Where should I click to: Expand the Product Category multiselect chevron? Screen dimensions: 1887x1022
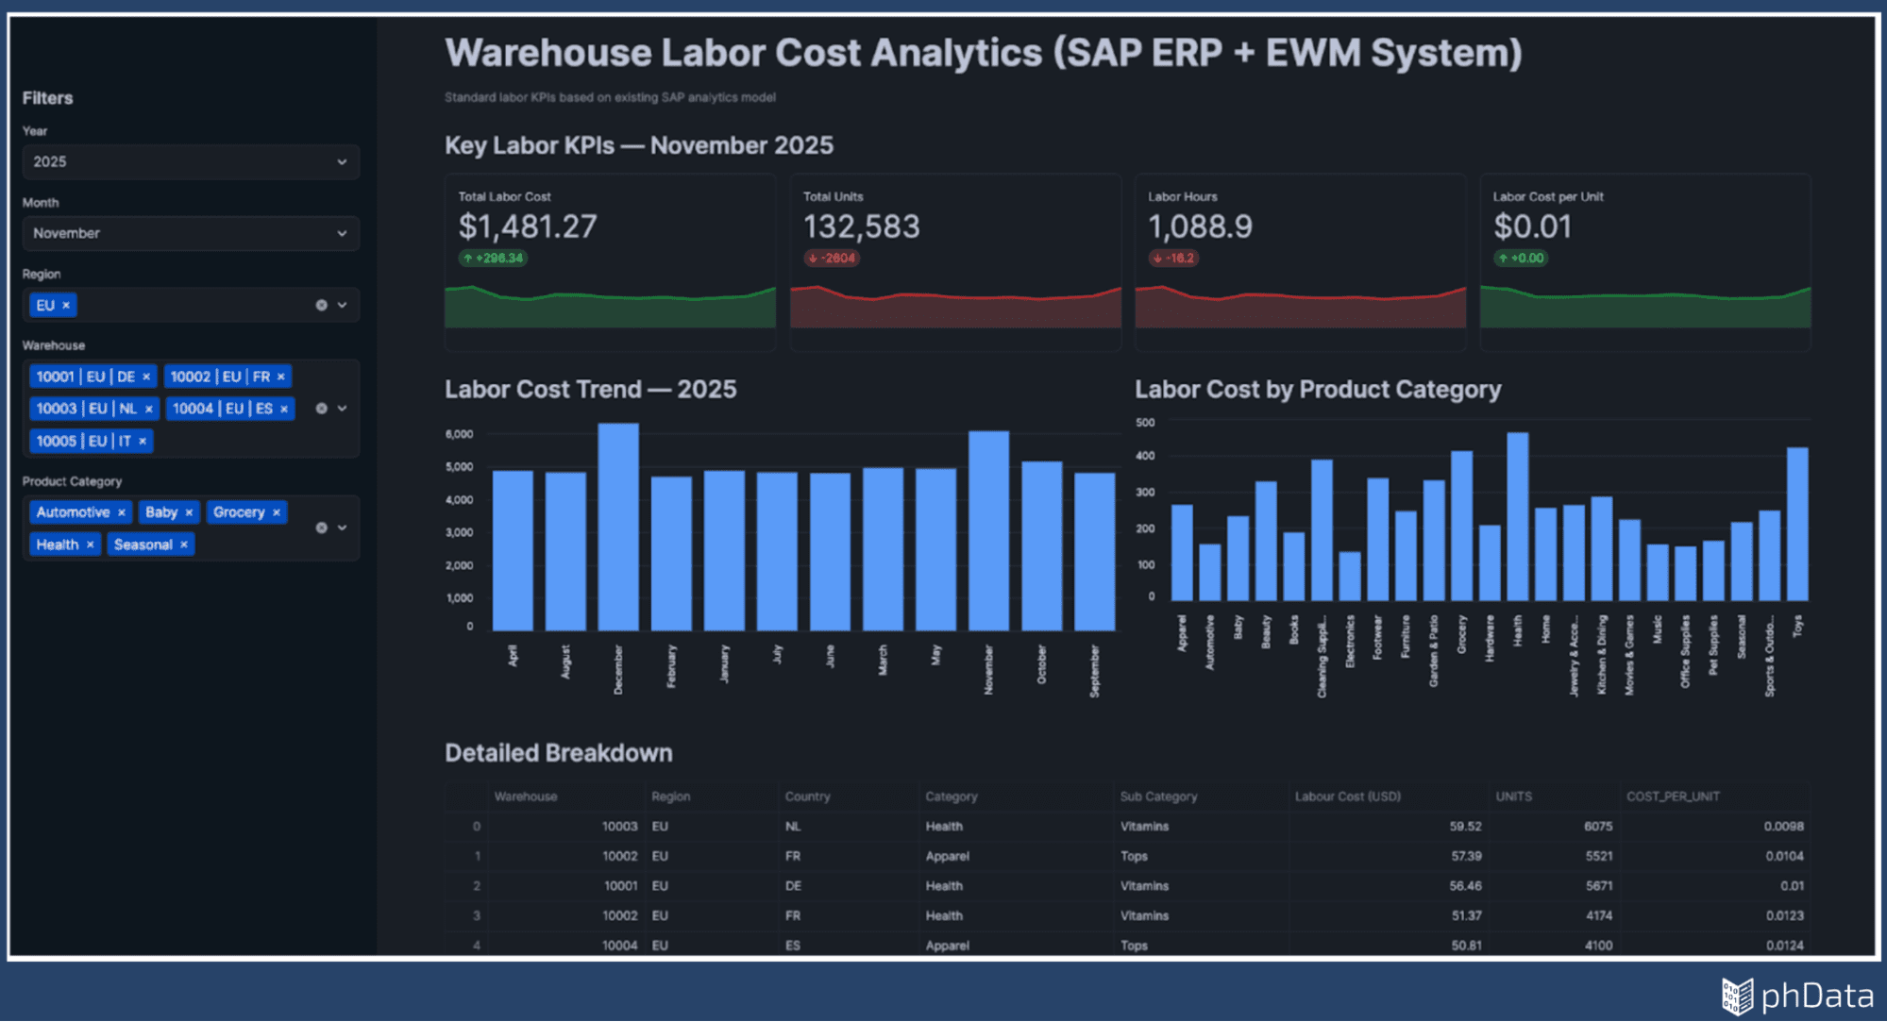coord(343,528)
